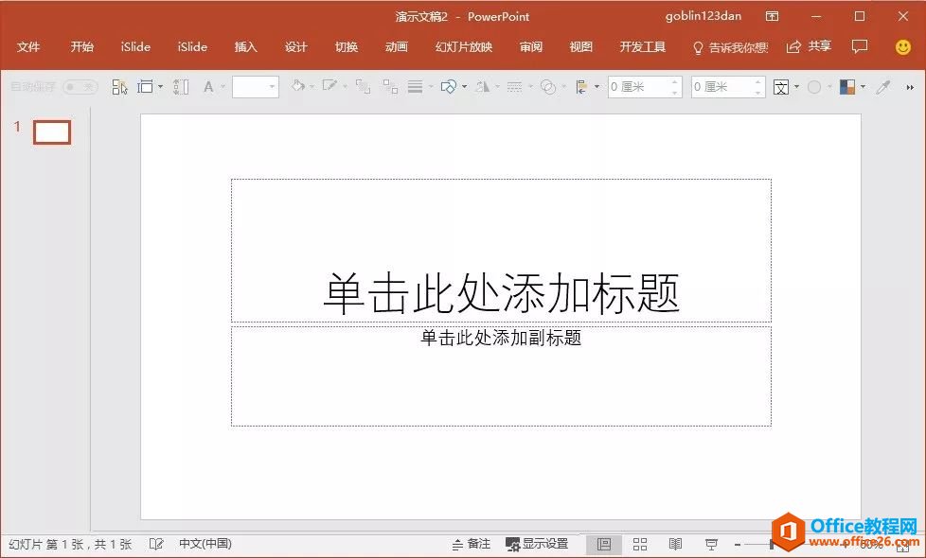This screenshot has height=558, width=926.
Task: Toggle the 自动保存 autosave switch
Action: click(x=80, y=87)
